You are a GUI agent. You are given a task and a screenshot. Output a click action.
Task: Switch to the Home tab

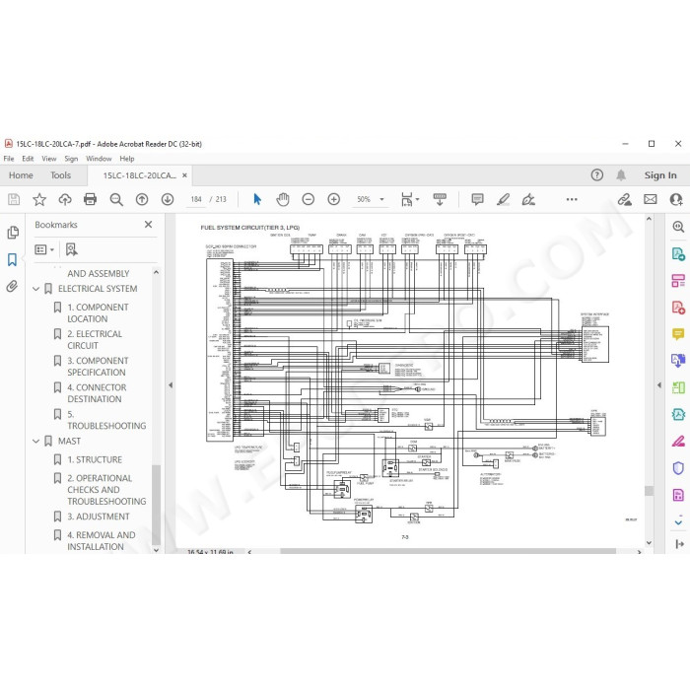[21, 175]
